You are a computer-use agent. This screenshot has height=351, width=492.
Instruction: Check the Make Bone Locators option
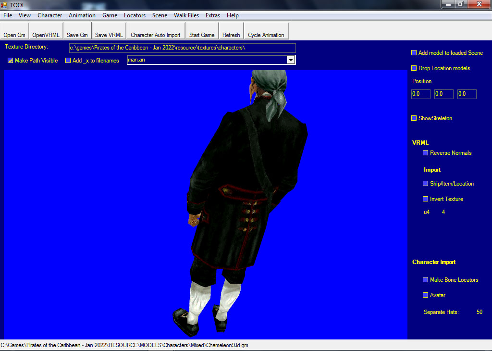[426, 280]
